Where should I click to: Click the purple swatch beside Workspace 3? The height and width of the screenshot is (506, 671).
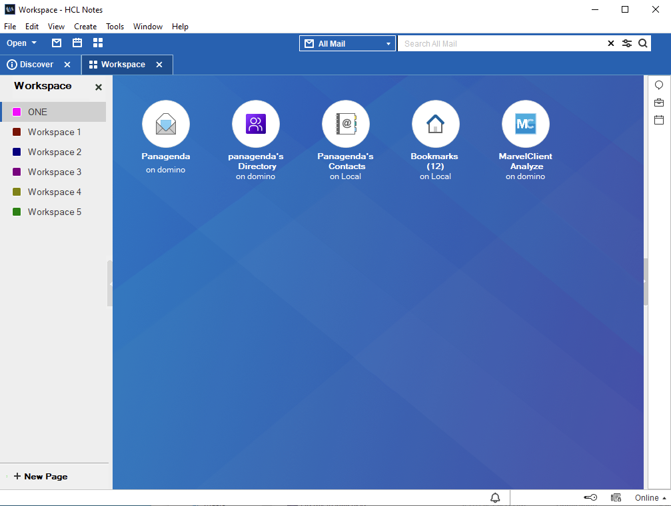(17, 172)
